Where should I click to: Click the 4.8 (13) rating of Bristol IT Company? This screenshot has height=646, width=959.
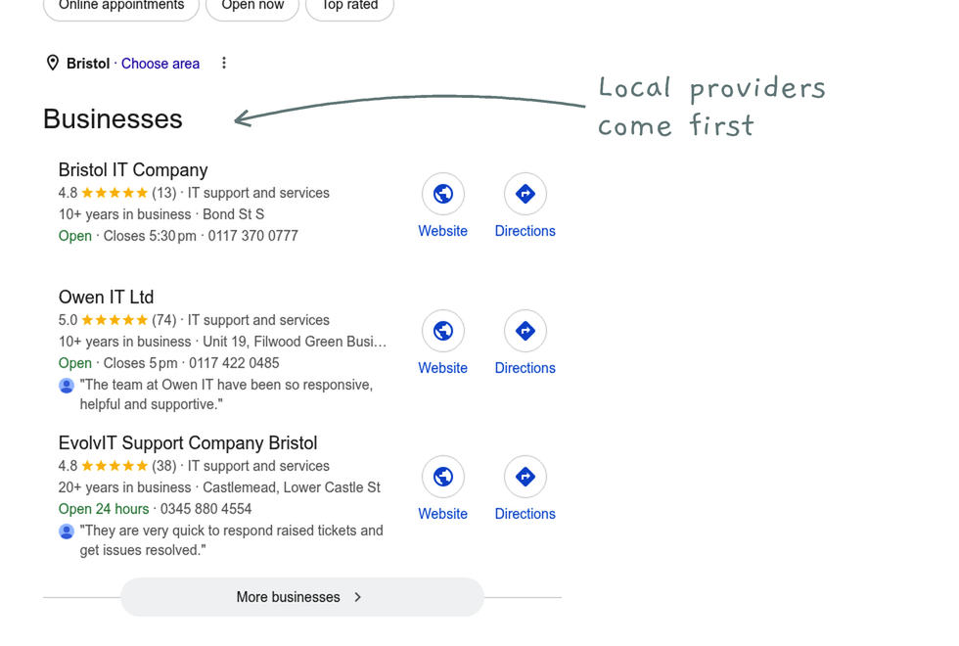pyautogui.click(x=117, y=194)
